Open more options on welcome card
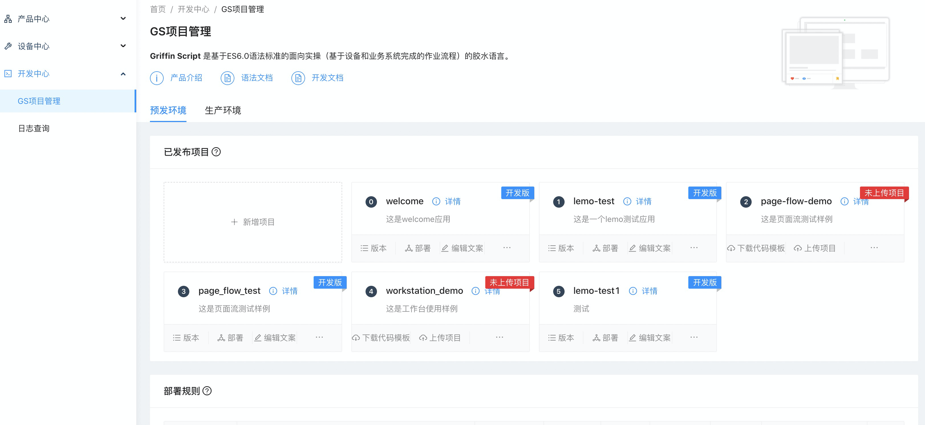925x425 pixels. coord(507,248)
